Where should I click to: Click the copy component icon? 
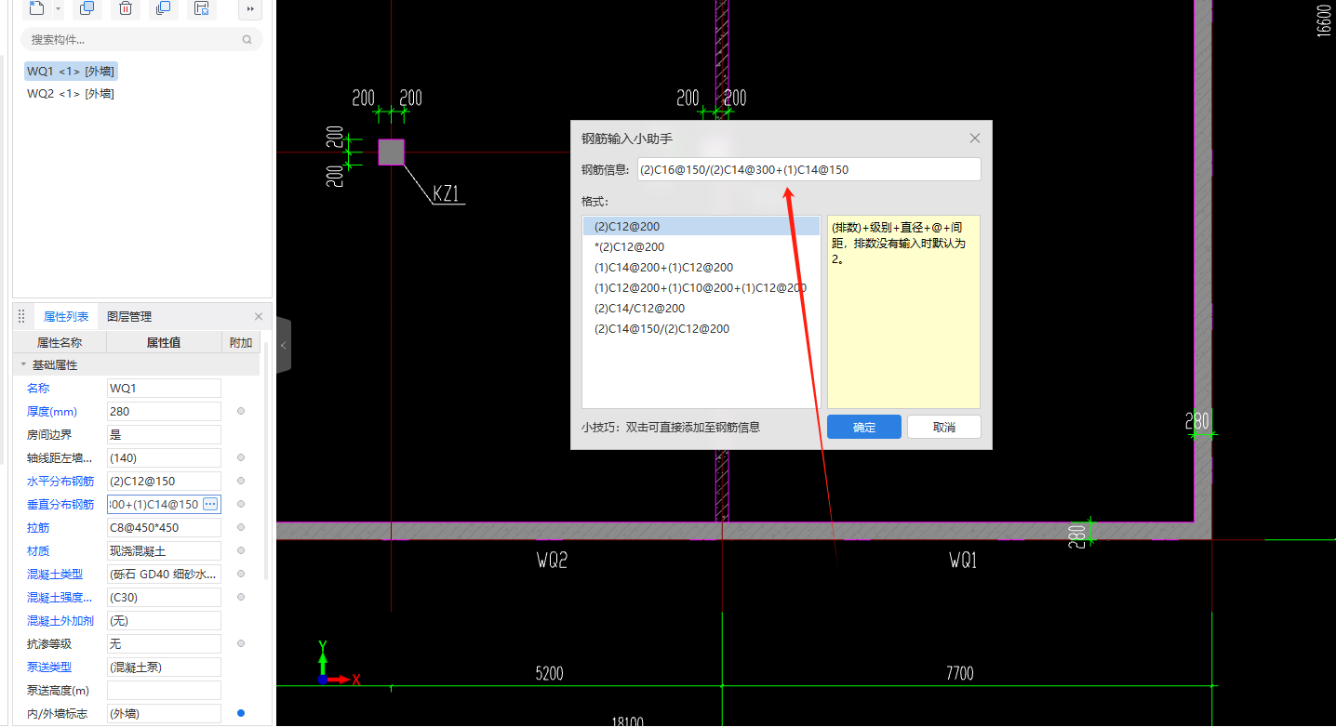(x=87, y=8)
